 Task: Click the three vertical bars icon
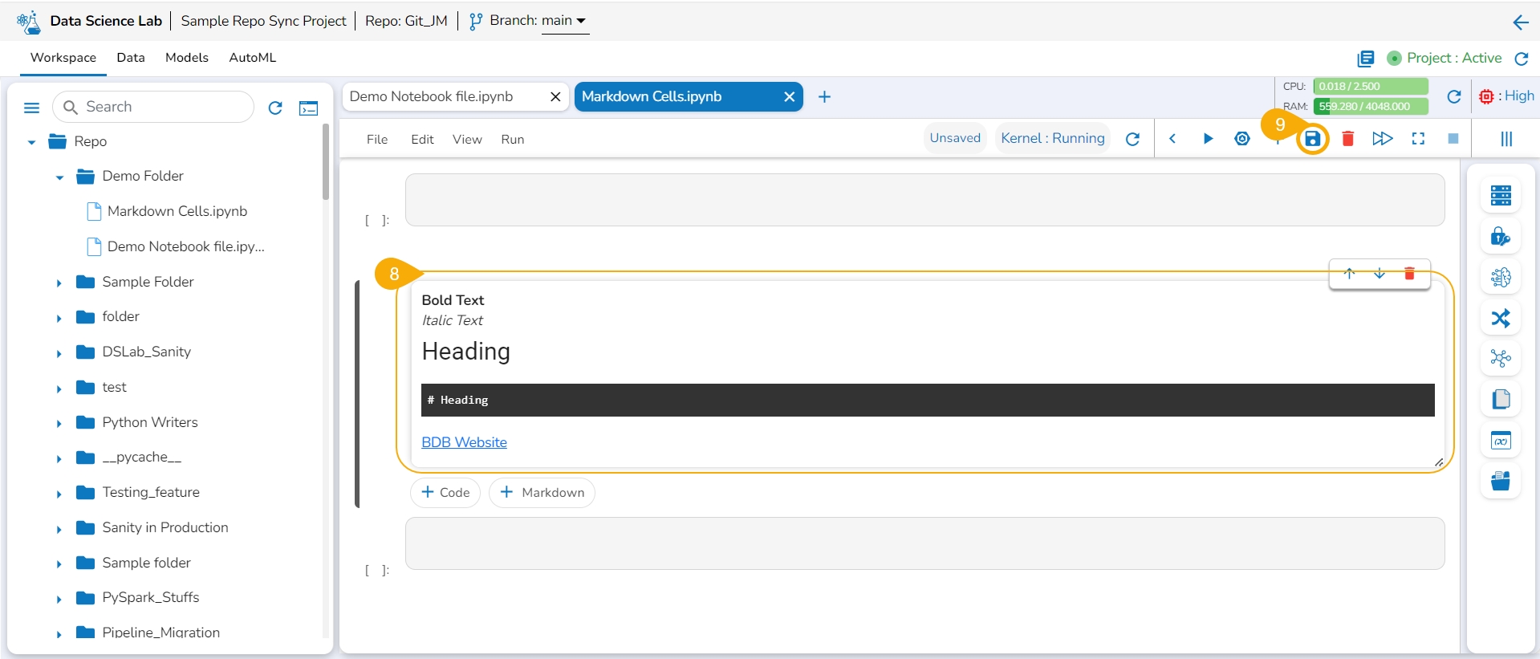tap(1506, 139)
